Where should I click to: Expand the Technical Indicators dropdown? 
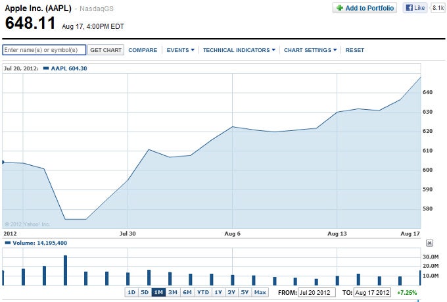click(x=239, y=50)
